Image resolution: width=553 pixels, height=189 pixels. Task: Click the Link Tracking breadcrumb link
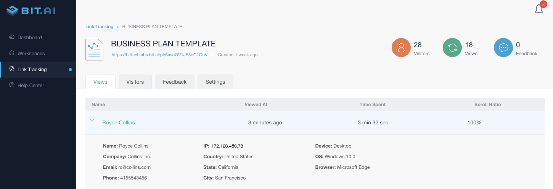(x=99, y=27)
